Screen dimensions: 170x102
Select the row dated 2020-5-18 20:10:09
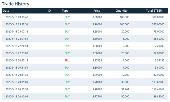coord(85,96)
